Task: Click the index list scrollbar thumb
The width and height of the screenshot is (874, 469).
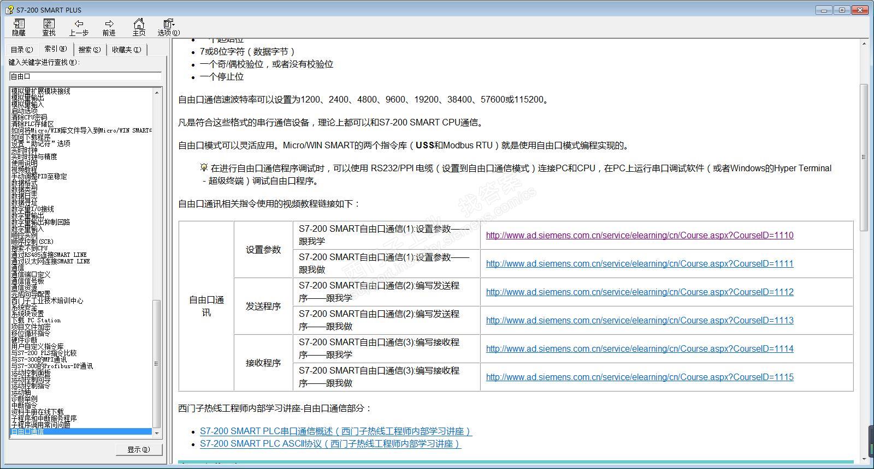Action: tap(157, 364)
